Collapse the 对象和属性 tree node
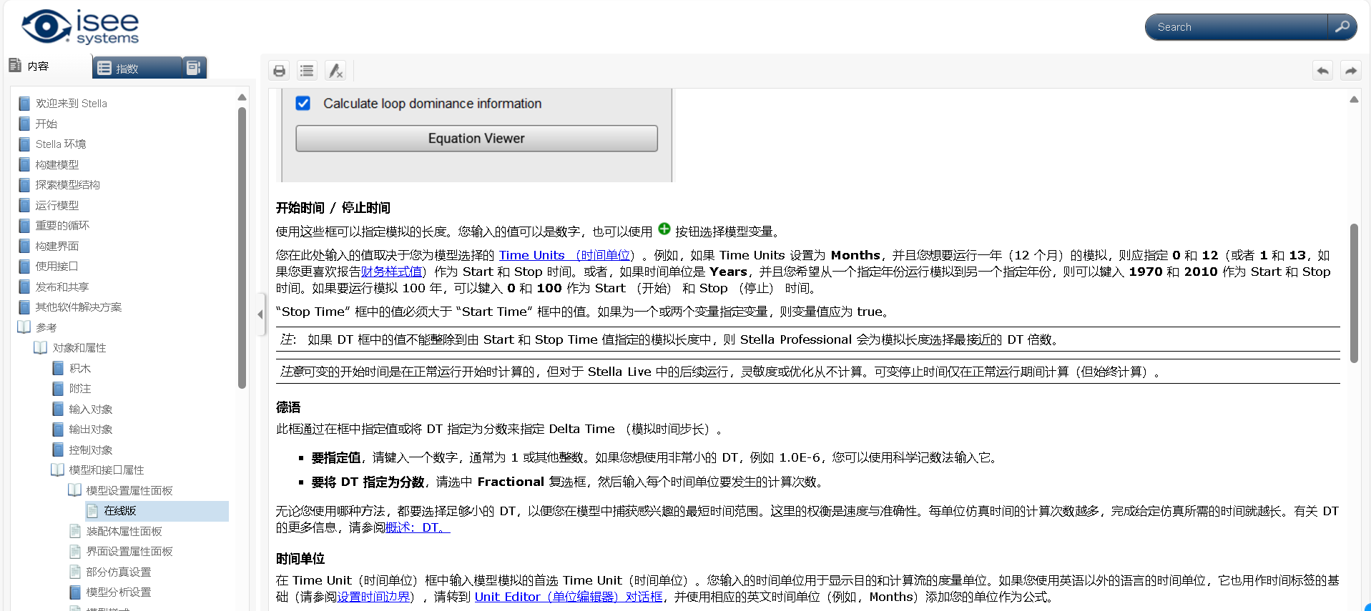1371x611 pixels. [41, 347]
